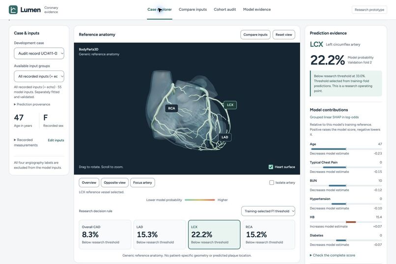The height and width of the screenshot is (264, 396).
Task: Click the 47 Age in years value
Action: 19,117
